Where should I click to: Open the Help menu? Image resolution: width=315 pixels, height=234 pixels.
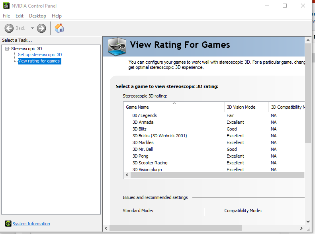pos(57,16)
